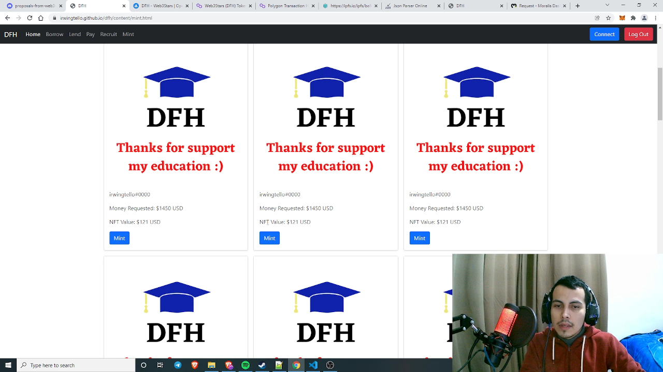The width and height of the screenshot is (663, 372).
Task: Open Spotify from taskbar
Action: tap(246, 365)
